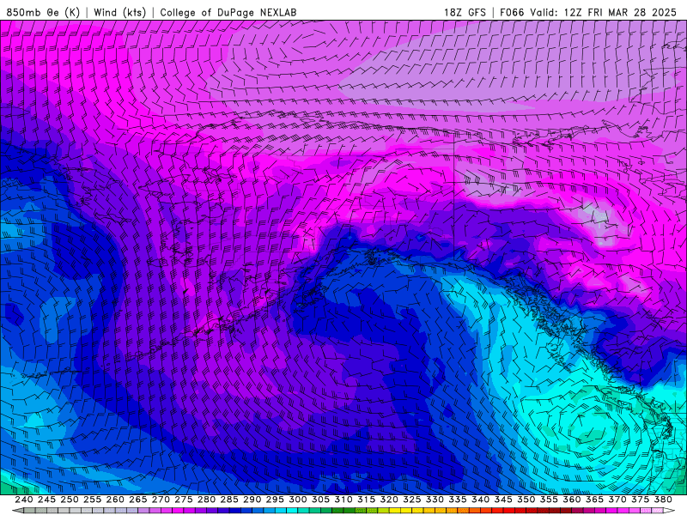The width and height of the screenshot is (687, 515).
Task: Click the 330 value on the color scale
Action: click(x=435, y=500)
